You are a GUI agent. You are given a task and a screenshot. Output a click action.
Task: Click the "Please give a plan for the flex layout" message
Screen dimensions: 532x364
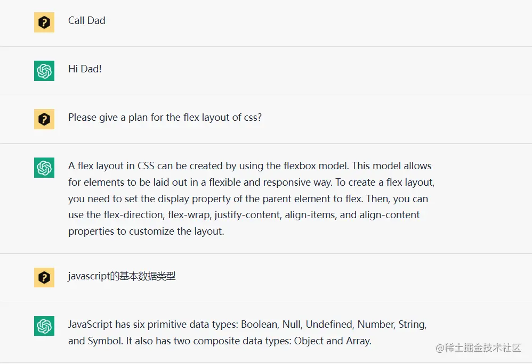pos(165,118)
